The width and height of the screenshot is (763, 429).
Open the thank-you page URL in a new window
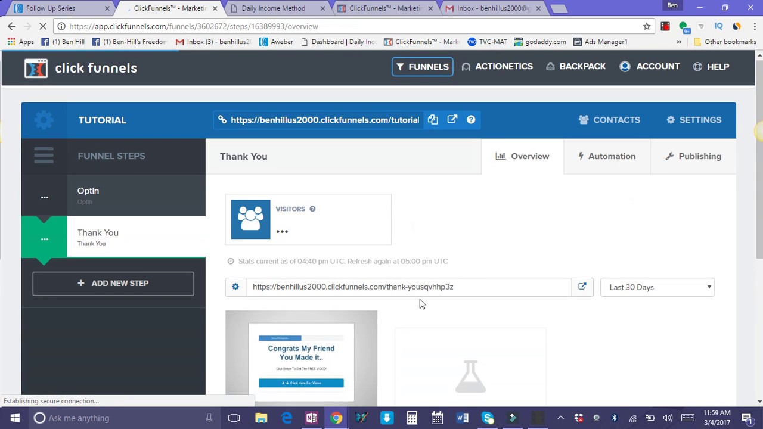point(582,287)
